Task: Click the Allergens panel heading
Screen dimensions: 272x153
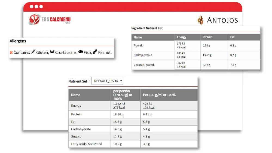Action: point(18,41)
